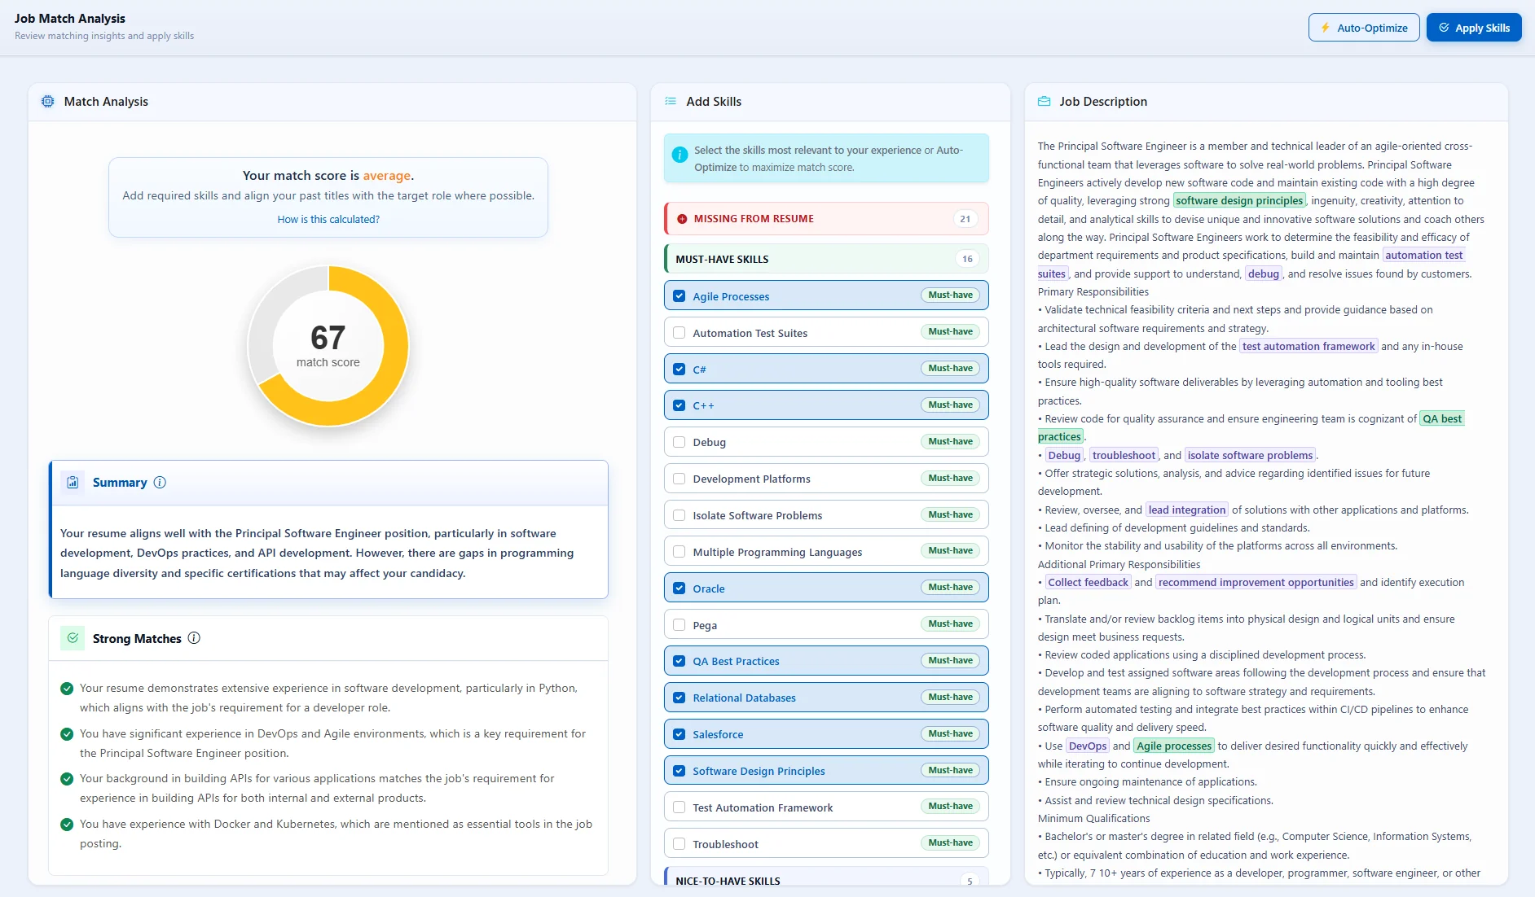Image resolution: width=1535 pixels, height=897 pixels.
Task: Click the Job Match Analysis page title
Action: pos(70,19)
